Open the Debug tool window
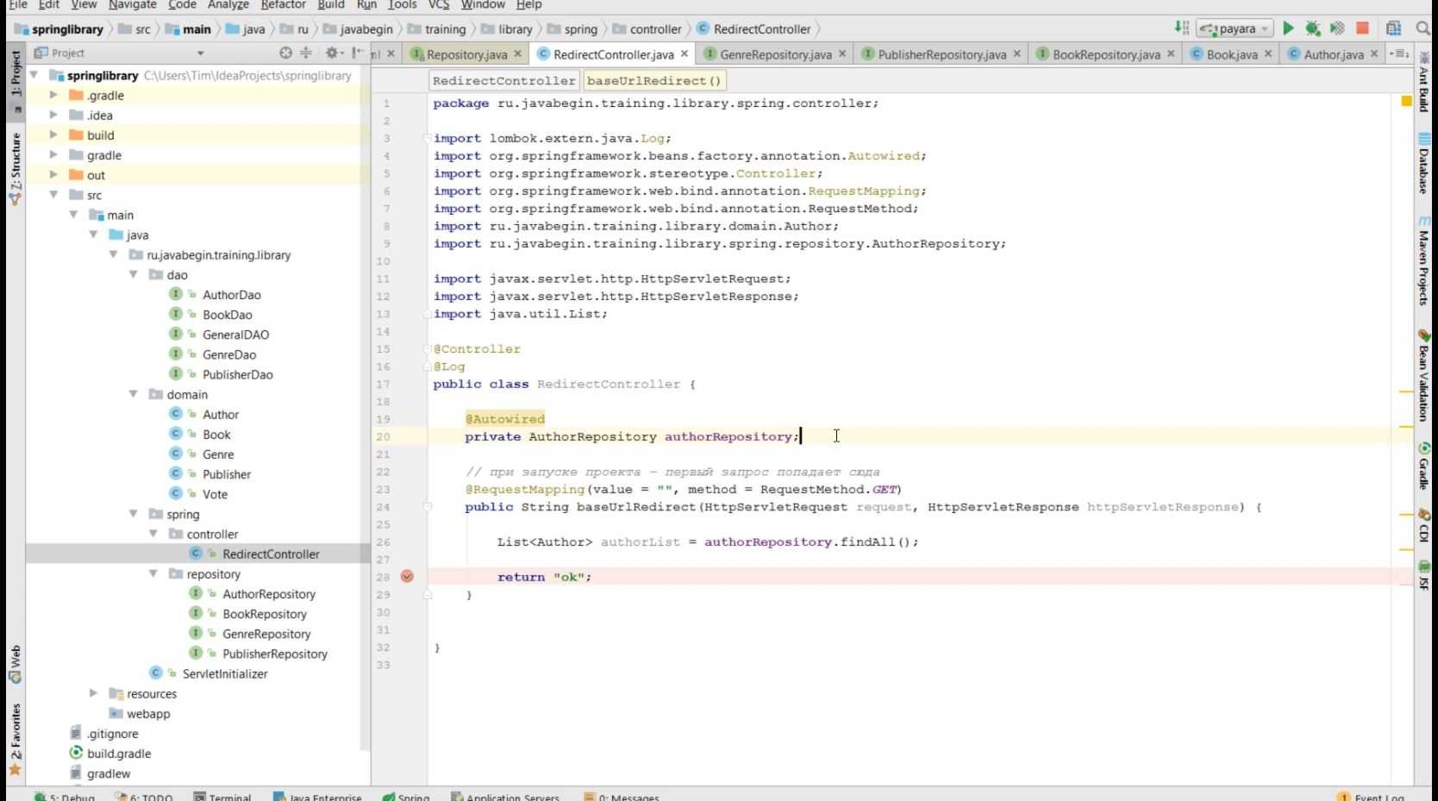 65,796
